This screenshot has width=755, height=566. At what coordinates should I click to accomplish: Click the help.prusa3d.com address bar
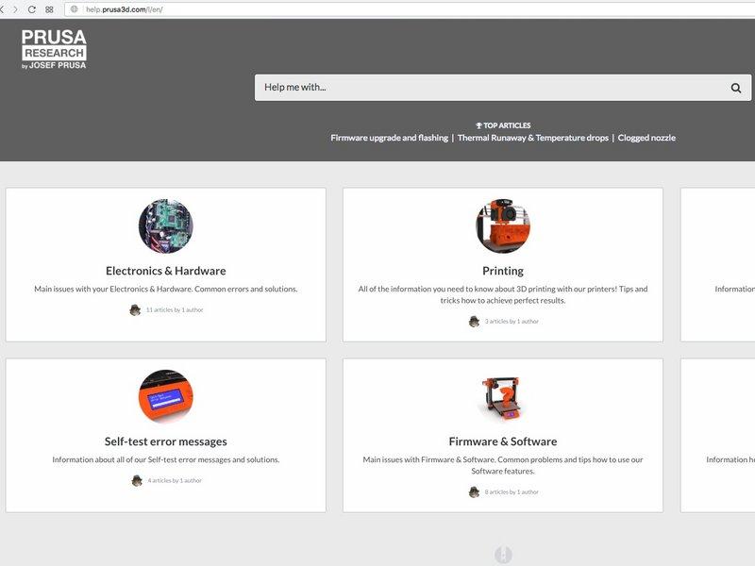410,9
